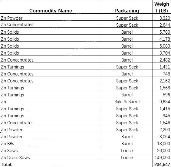Click the Zn Dross Sows cell
The image size is (171, 167).
tap(51, 156)
